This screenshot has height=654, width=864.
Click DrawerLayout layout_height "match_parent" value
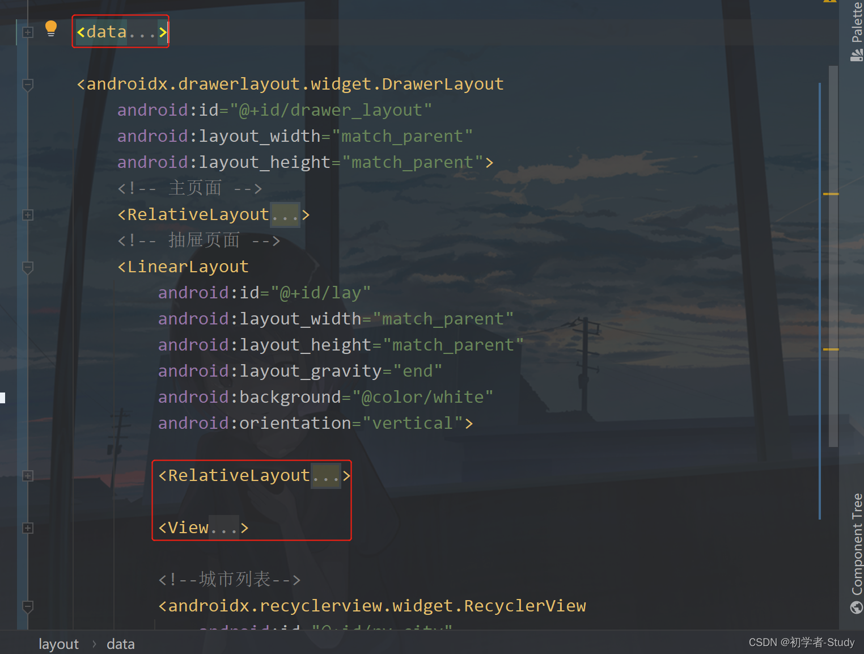[x=413, y=162]
